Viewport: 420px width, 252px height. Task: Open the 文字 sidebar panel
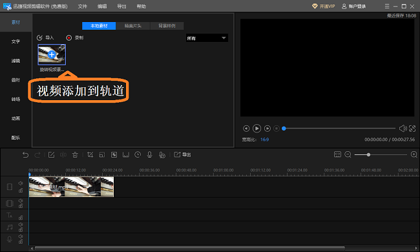16,41
